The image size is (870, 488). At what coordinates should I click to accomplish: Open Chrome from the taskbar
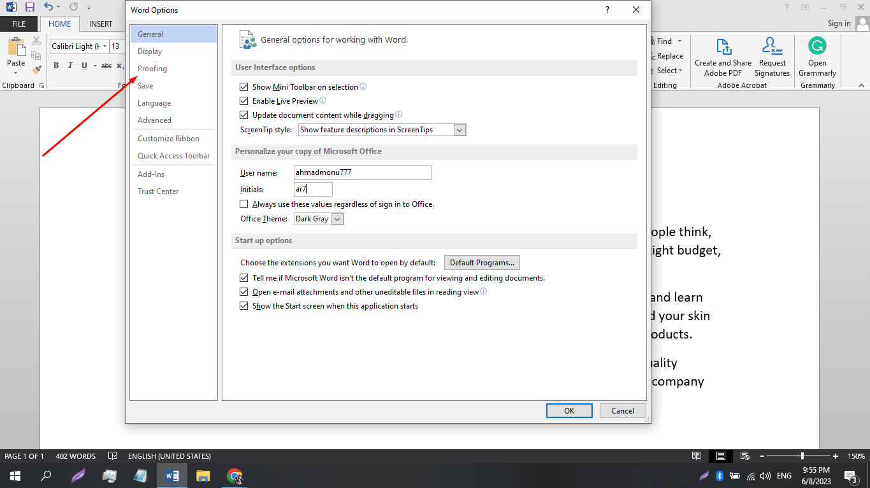[235, 476]
